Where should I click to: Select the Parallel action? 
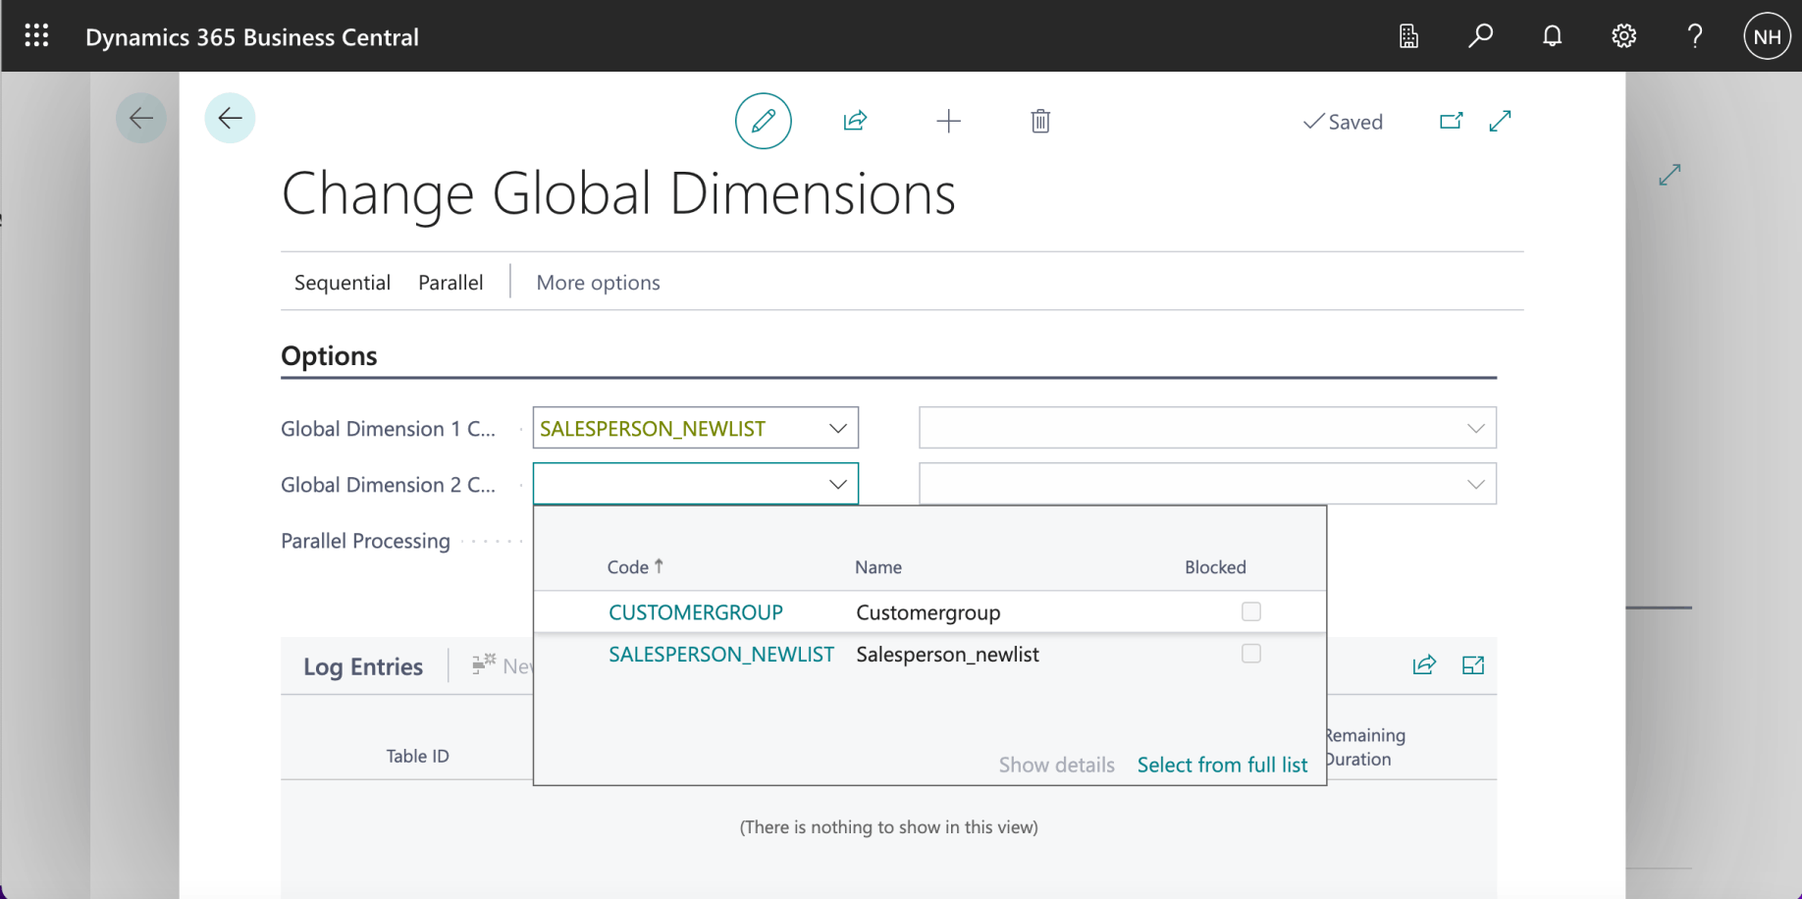(450, 283)
